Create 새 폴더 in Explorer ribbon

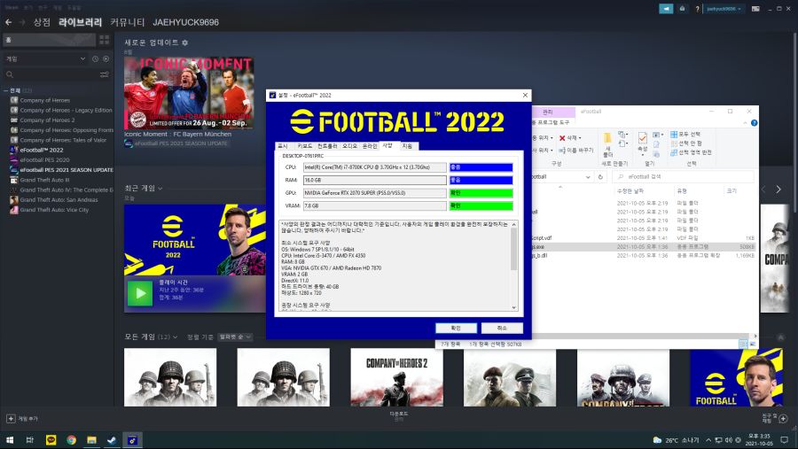pos(607,145)
